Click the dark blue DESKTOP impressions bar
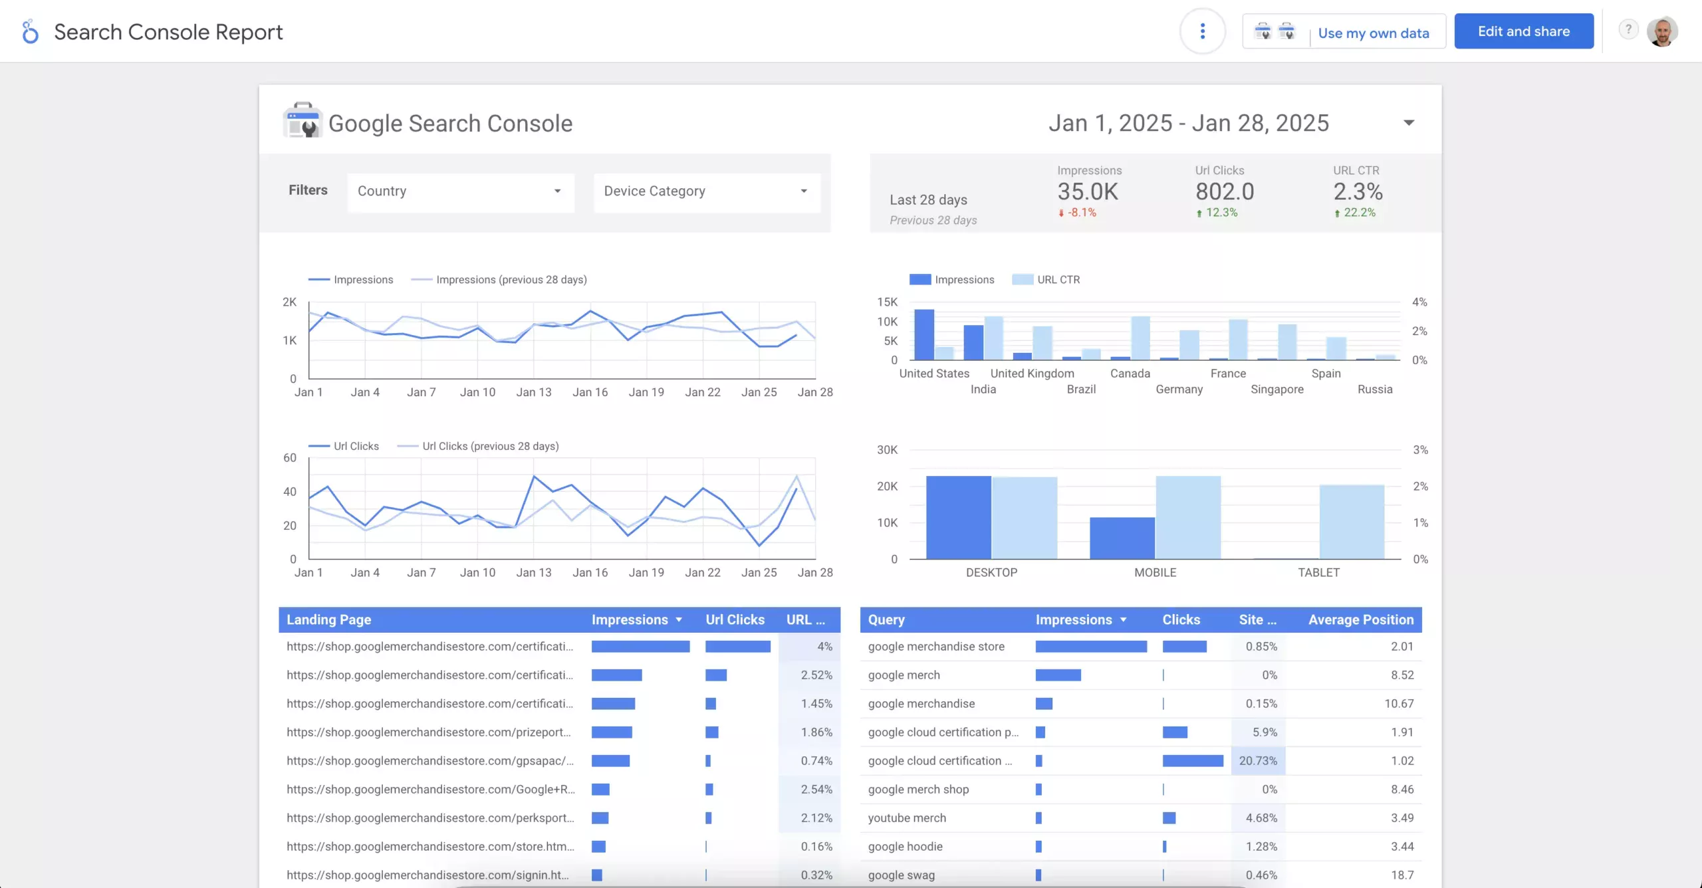Screen dimensions: 1702x888 click(958, 517)
